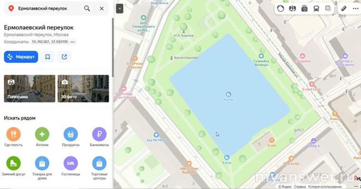Click the search magnifier icon
Viewport: 361px width, 189px height.
(x=87, y=9)
